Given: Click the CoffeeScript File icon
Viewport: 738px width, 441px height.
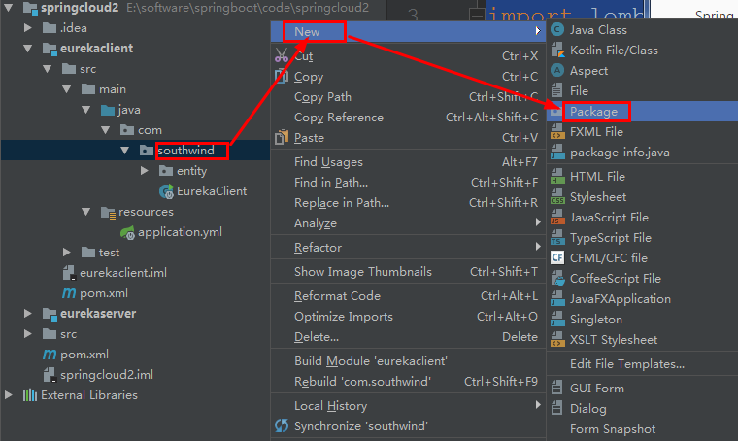Looking at the screenshot, I should coord(557,278).
